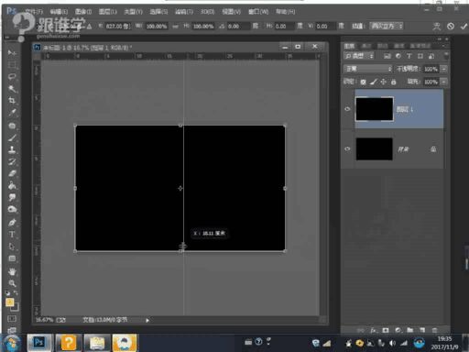Image resolution: width=469 pixels, height=352 pixels.
Task: Toggle the link width and height icon
Action: 175,27
